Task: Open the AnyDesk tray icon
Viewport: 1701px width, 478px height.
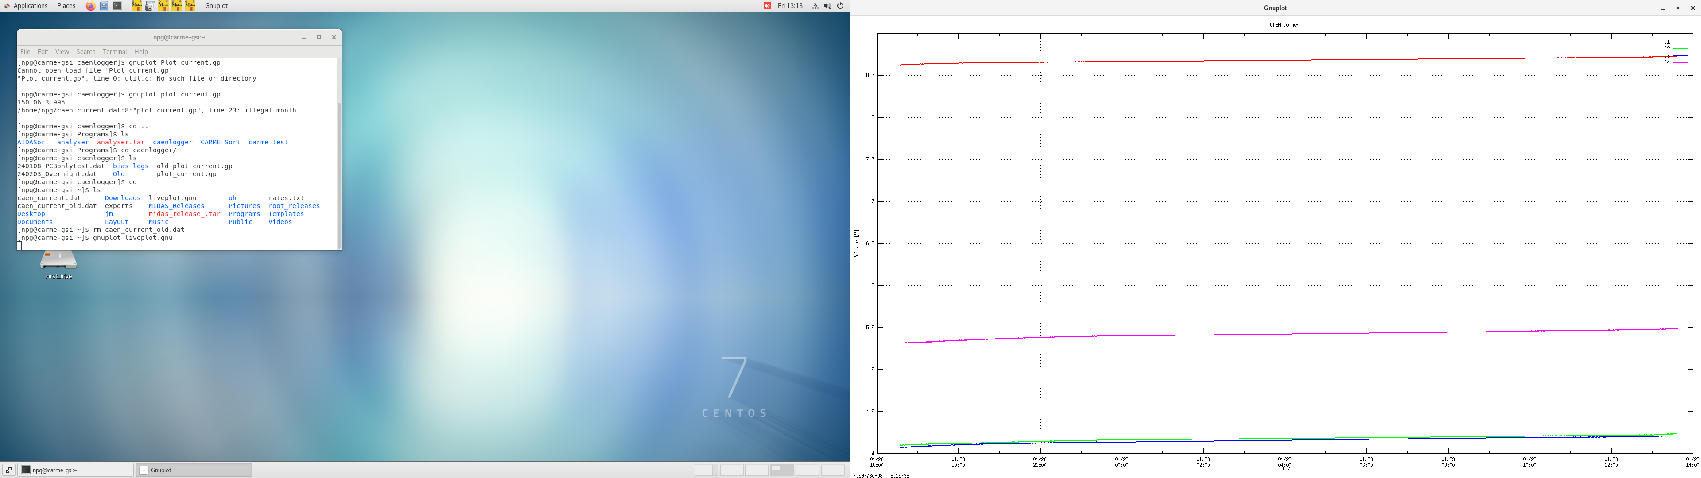Action: click(x=767, y=6)
